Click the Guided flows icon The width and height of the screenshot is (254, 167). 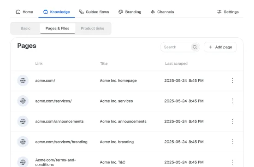coord(81,12)
